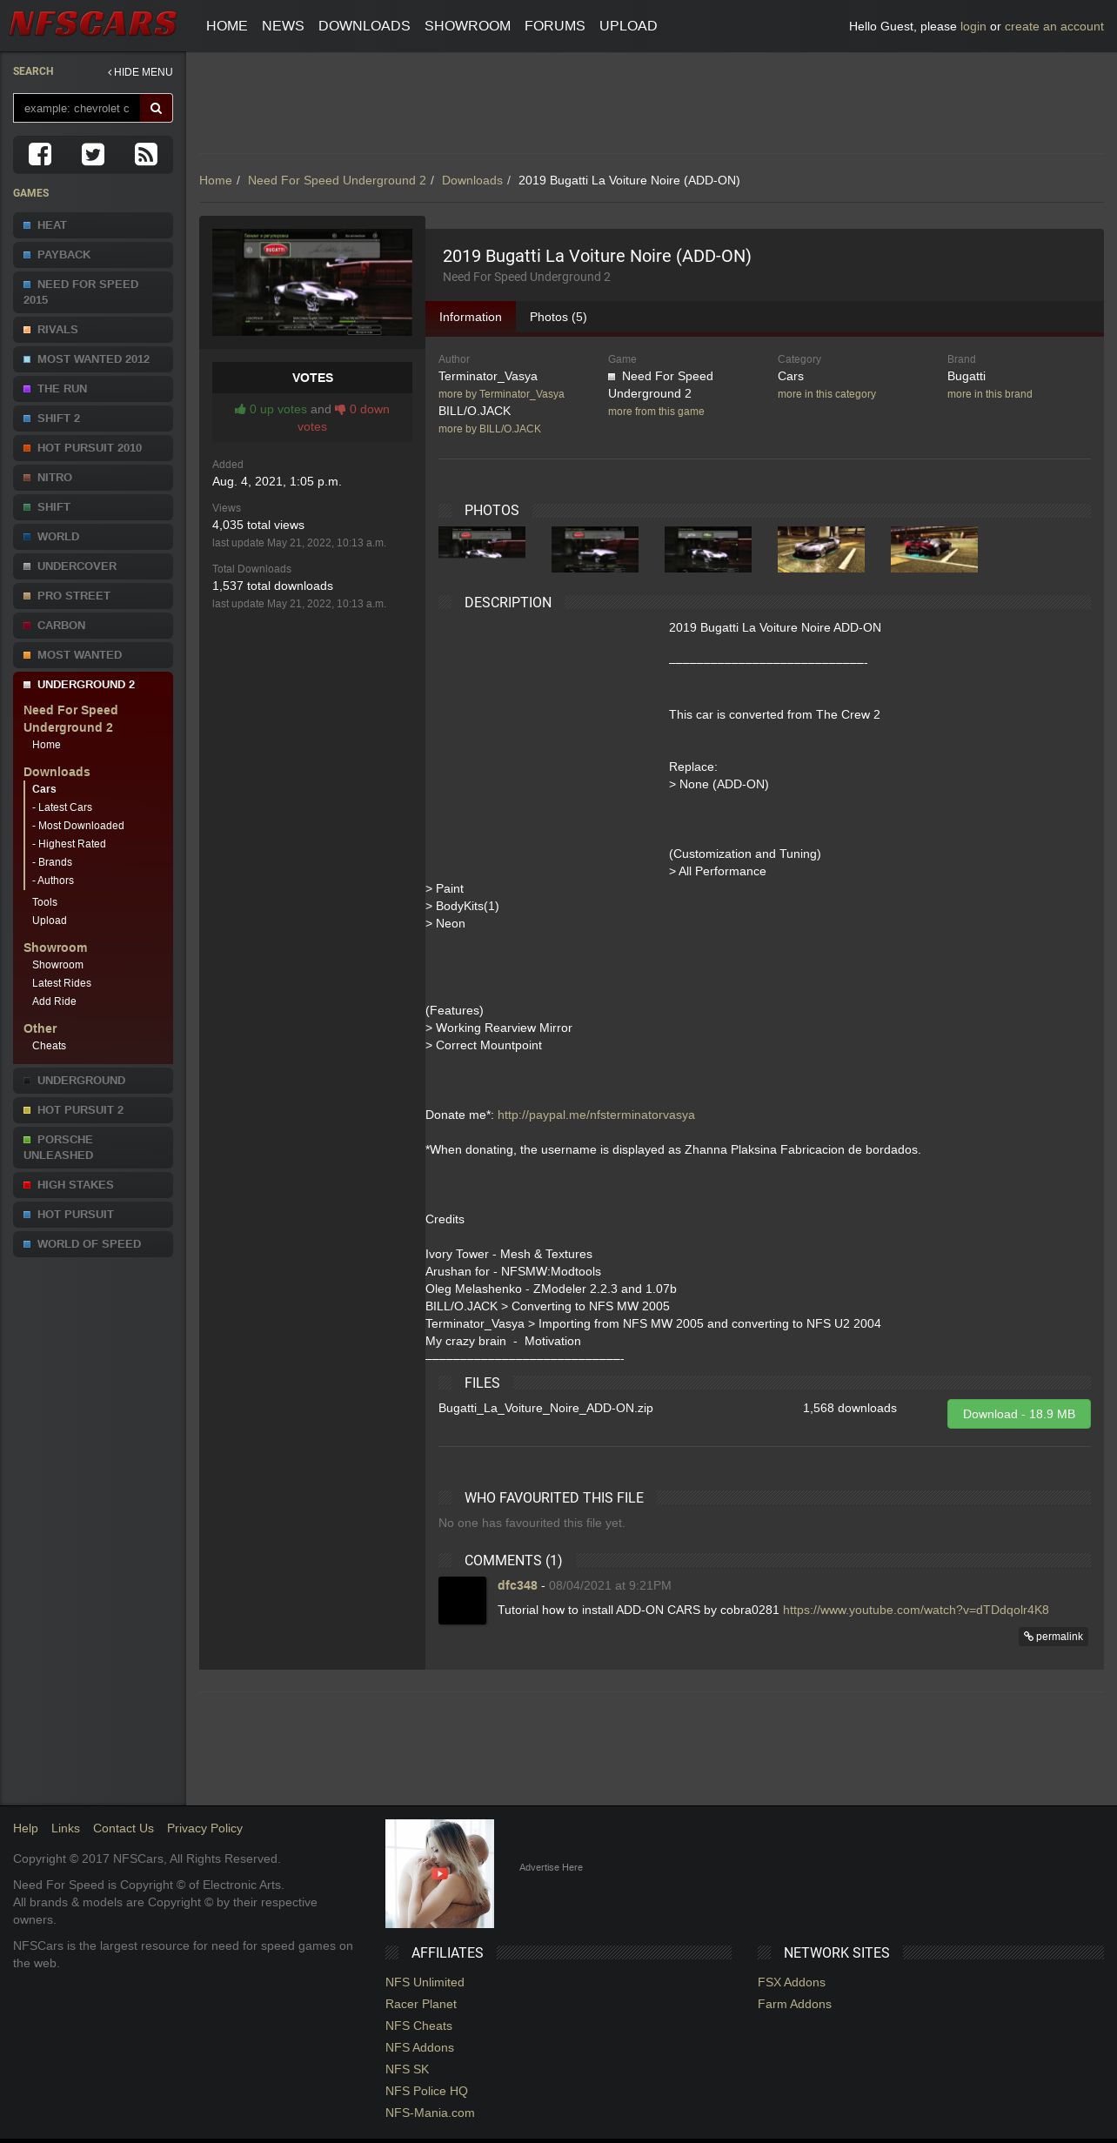
Task: Collapse the Underground 2 menu
Action: (93, 685)
